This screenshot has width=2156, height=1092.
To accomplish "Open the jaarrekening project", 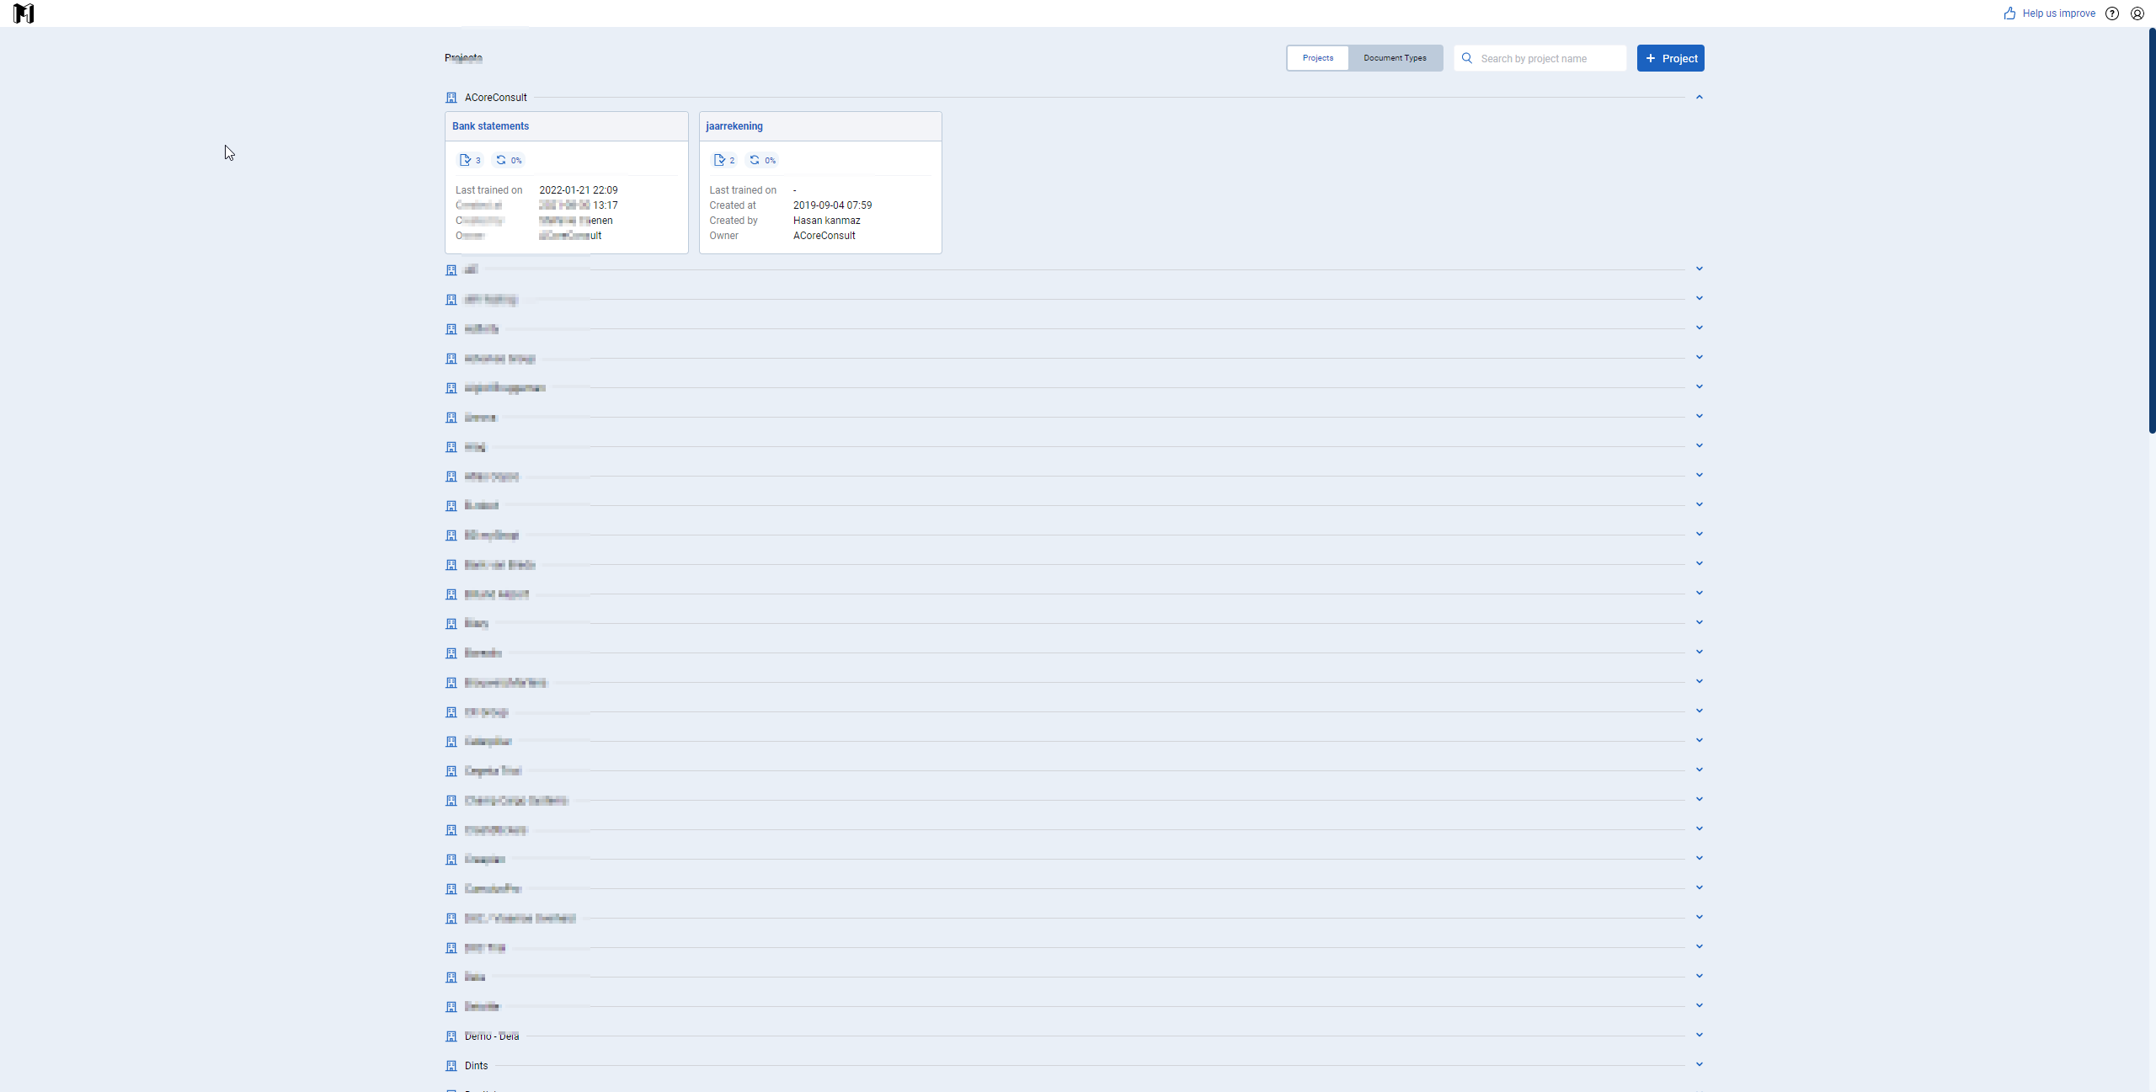I will (x=734, y=126).
